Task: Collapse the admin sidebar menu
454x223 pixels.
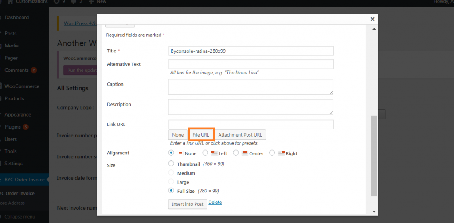Action: (x=20, y=217)
